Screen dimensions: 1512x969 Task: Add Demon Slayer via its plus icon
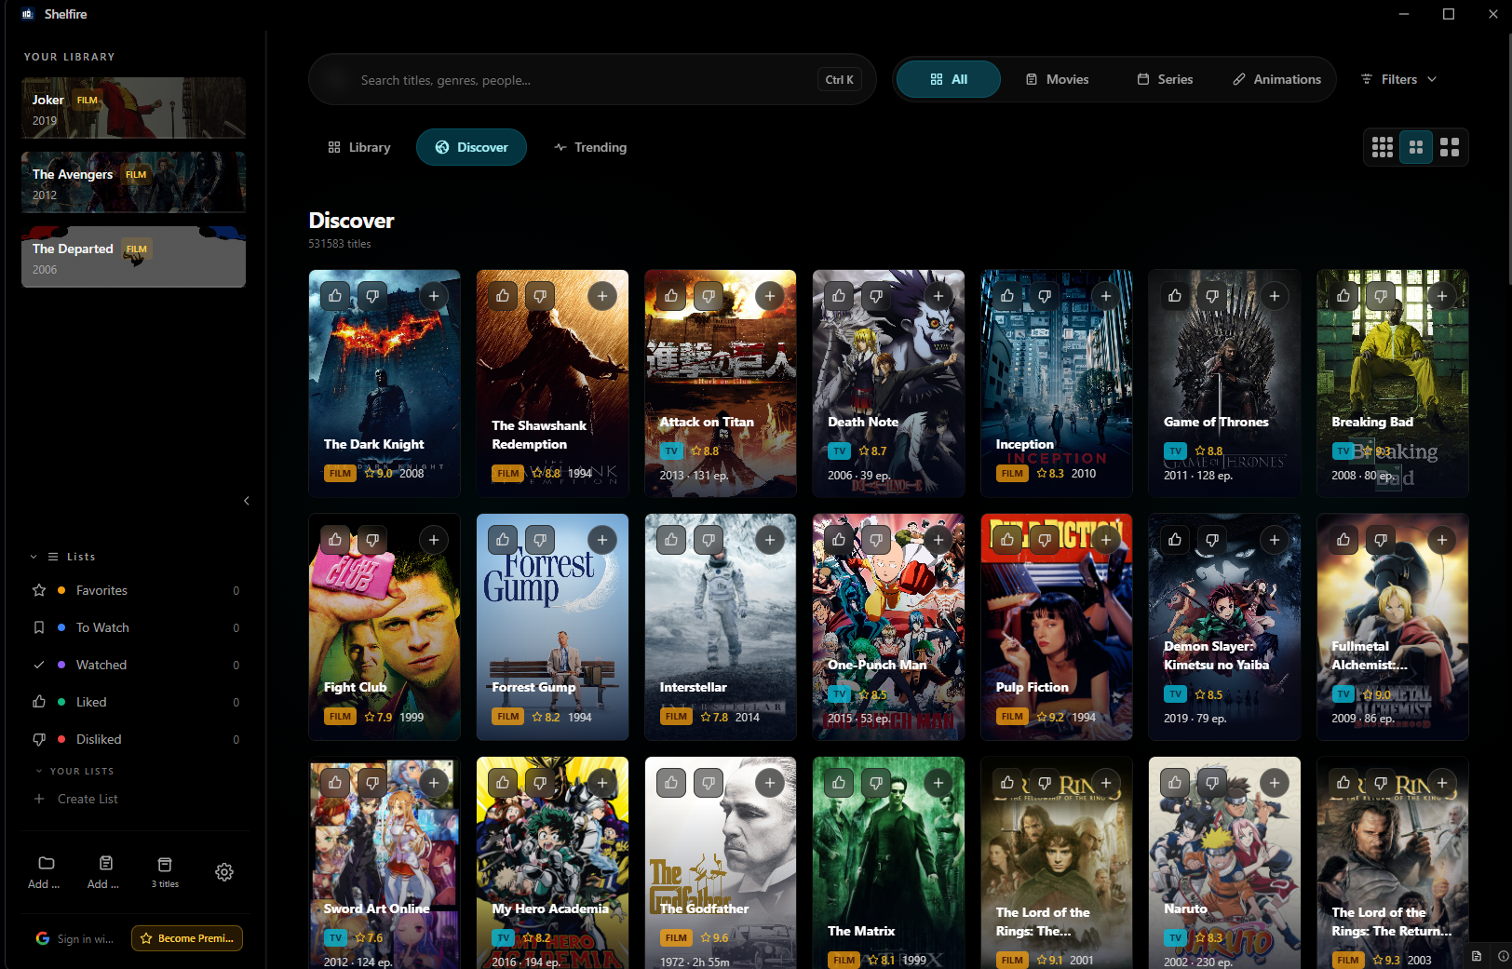tap(1275, 540)
